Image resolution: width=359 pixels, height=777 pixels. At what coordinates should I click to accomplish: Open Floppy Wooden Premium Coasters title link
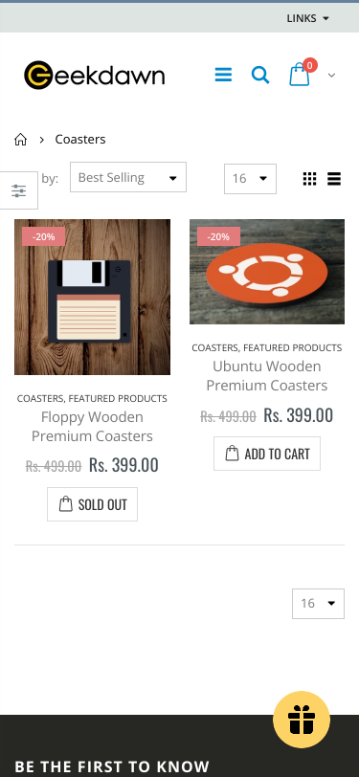click(x=92, y=427)
